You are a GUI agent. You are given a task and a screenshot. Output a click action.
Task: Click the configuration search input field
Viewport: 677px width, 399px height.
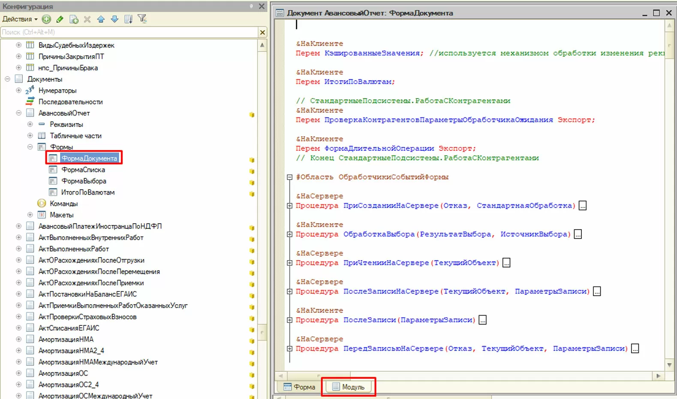click(x=129, y=32)
